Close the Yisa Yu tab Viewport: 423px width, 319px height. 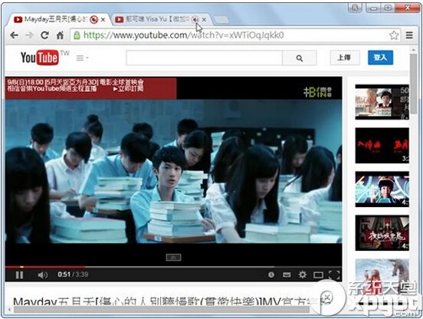204,20
